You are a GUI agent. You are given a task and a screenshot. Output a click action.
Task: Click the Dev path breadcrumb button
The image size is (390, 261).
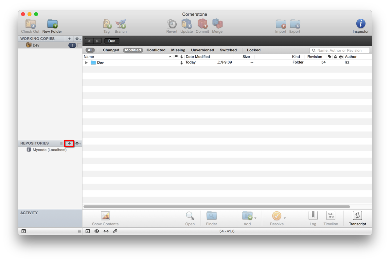click(x=112, y=41)
